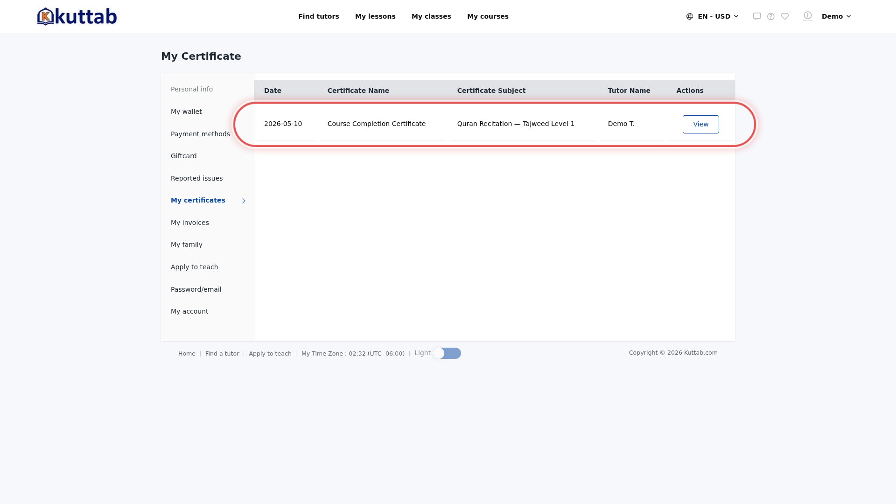
Task: Click the Actions column header
Action: pos(690,91)
